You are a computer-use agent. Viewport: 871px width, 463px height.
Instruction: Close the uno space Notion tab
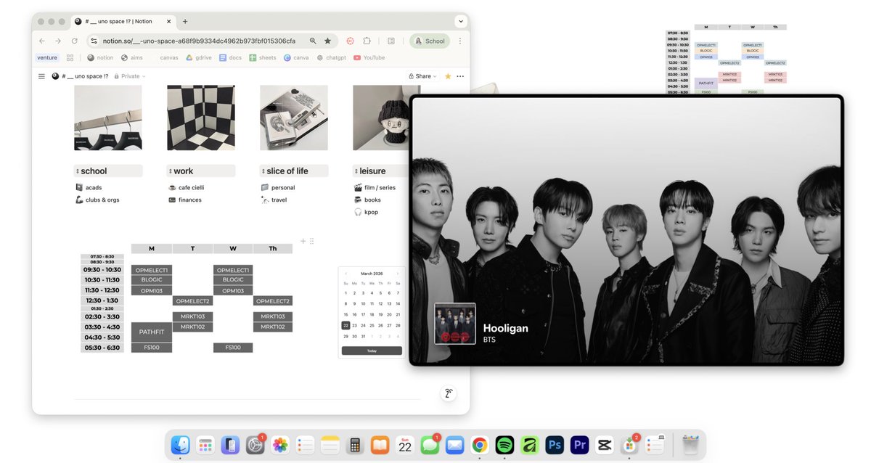click(168, 22)
